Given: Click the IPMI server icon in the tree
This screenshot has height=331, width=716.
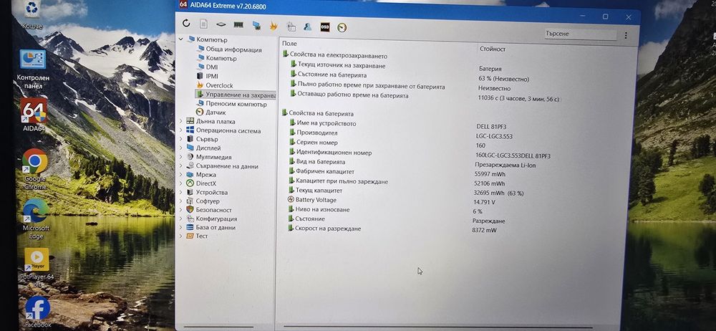Looking at the screenshot, I should (200, 76).
